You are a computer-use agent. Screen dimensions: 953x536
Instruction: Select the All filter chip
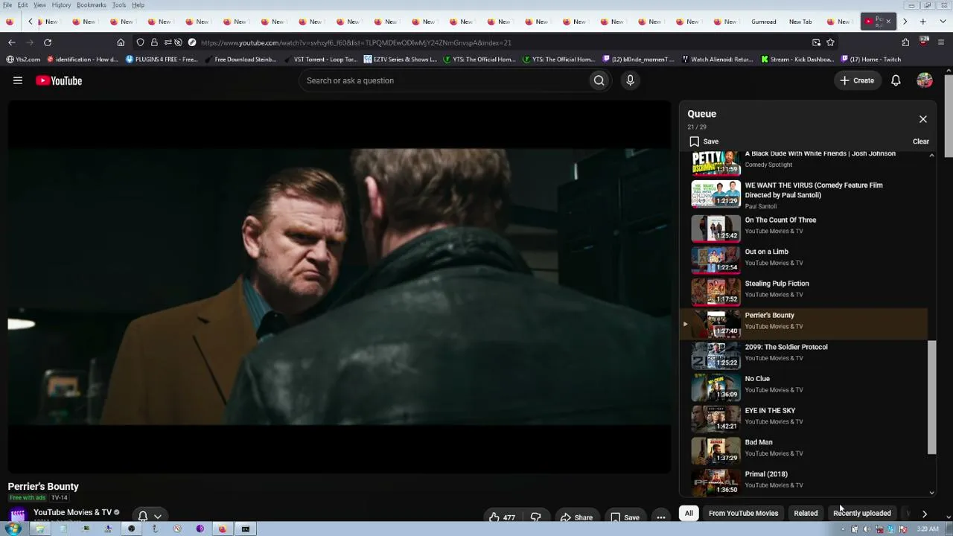click(x=689, y=513)
